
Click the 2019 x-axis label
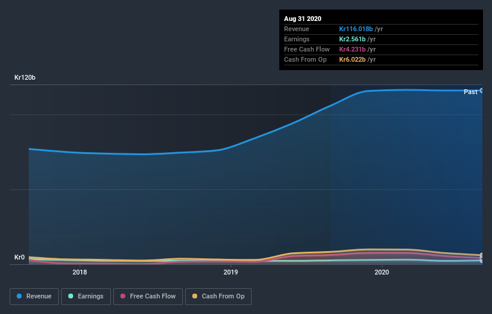pyautogui.click(x=231, y=272)
